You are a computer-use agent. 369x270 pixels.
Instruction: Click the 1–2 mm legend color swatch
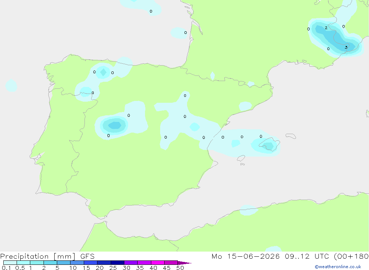coord(37,263)
